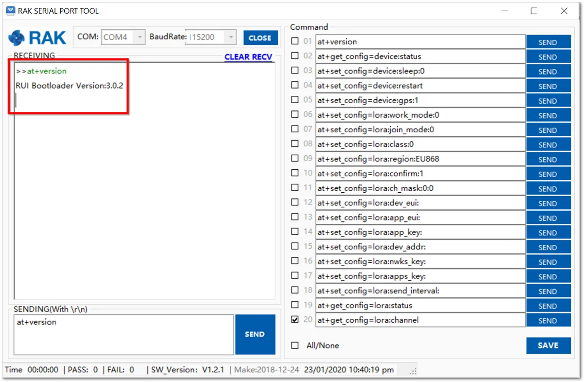Click the CLEAR RECV link
This screenshot has width=584, height=382.
click(248, 56)
